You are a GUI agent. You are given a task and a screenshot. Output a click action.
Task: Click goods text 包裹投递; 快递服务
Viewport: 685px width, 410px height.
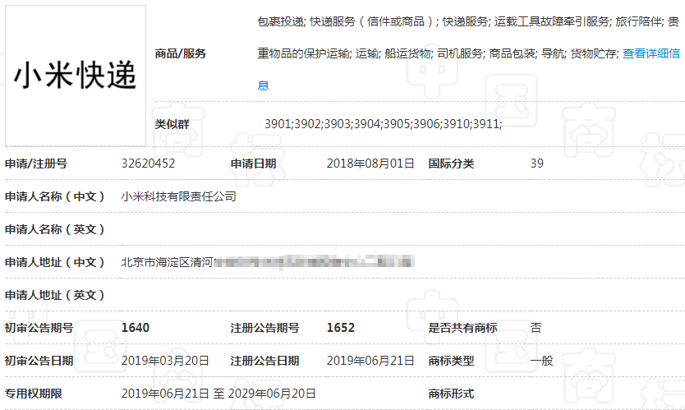pyautogui.click(x=306, y=21)
